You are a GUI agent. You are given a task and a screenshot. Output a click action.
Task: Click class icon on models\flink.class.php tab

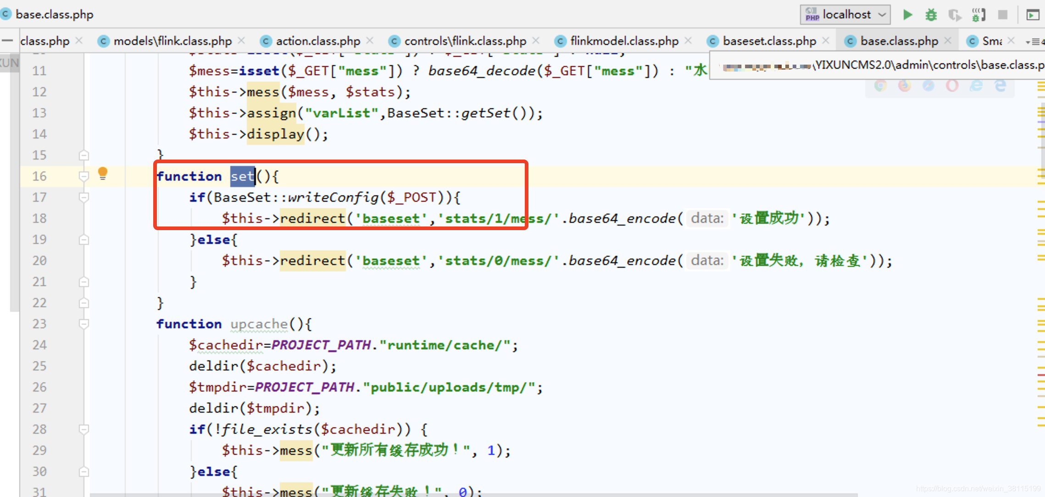104,41
